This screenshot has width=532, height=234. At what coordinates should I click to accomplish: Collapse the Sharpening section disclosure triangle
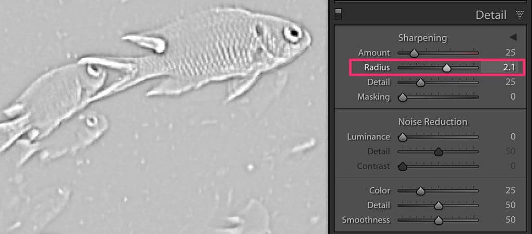(513, 37)
